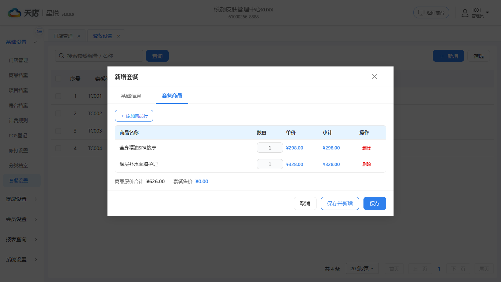The height and width of the screenshot is (282, 501).
Task: Check the checkbox for row TC003
Action: click(x=58, y=131)
